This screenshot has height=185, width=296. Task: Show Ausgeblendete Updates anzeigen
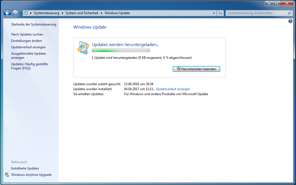point(28,56)
